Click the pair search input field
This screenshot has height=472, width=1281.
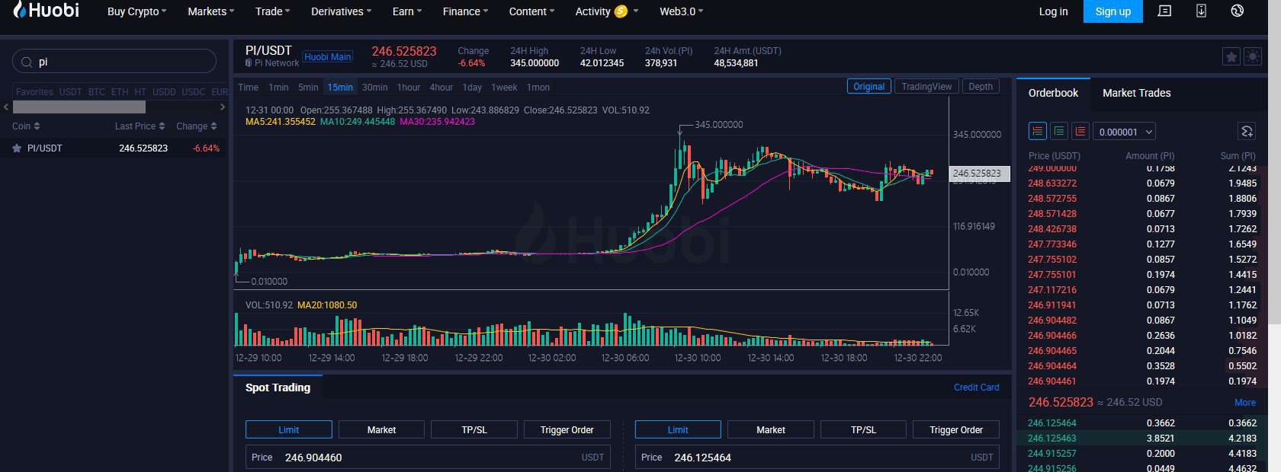(114, 62)
